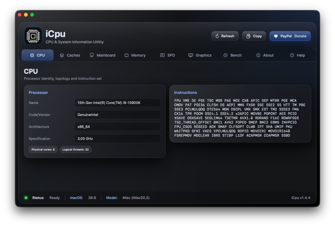Click the Physical cores: 8 badge
335x227 pixels.
(x=43, y=150)
